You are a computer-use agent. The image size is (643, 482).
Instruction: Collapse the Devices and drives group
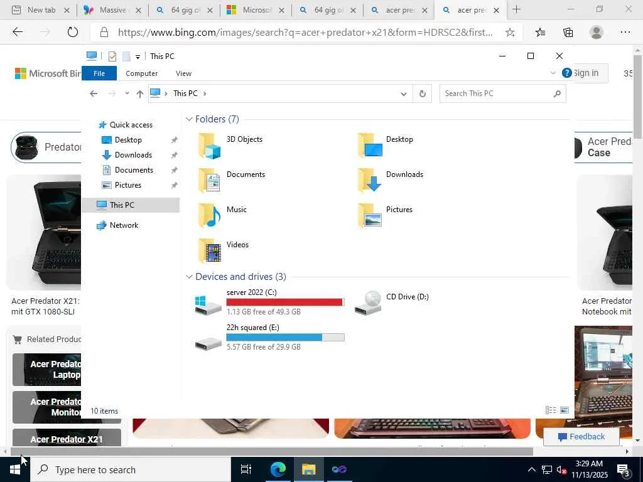(189, 277)
